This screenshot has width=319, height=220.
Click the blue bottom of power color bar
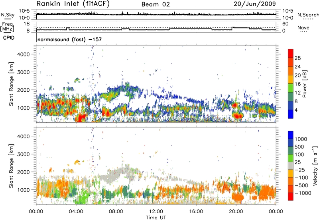pyautogui.click(x=291, y=114)
